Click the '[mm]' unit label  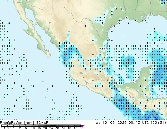[29, 123]
